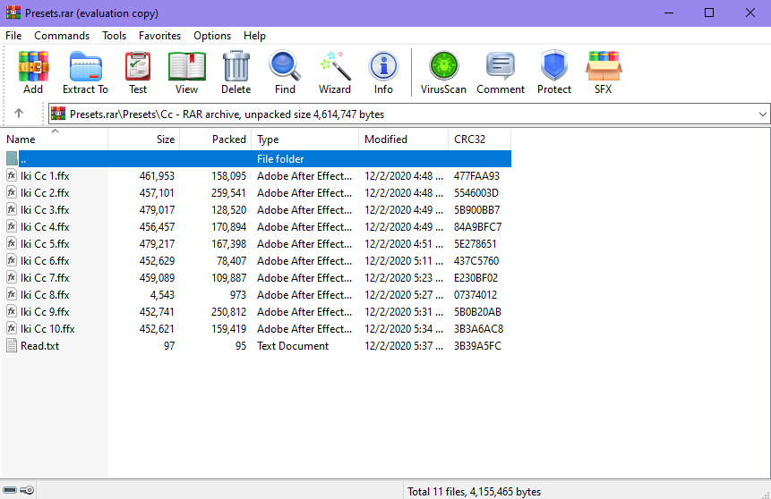Click the key password icon in status bar
Viewport: 771px width, 499px height.
27,490
